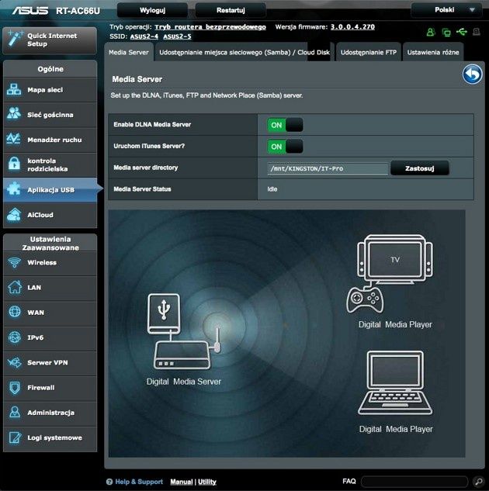Click the Wireless wifi icon
The width and height of the screenshot is (489, 491).
pyautogui.click(x=15, y=262)
